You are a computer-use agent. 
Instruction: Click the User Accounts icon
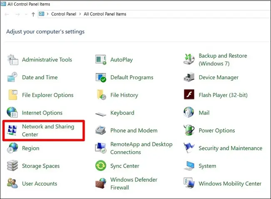[x=12, y=183]
